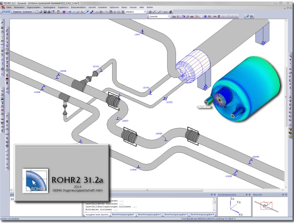
Task: Click the Open file icon
Action: pos(41,12)
